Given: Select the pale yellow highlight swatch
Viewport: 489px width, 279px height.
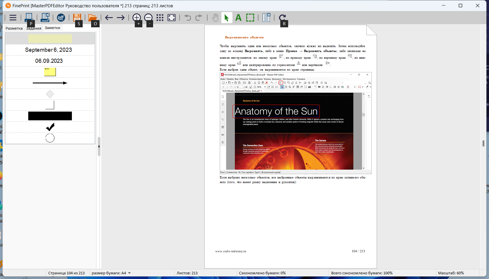Looking at the screenshot, I should pyautogui.click(x=50, y=39).
